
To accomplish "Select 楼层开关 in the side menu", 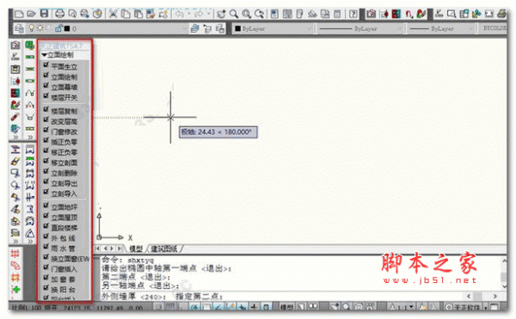I will (x=64, y=98).
